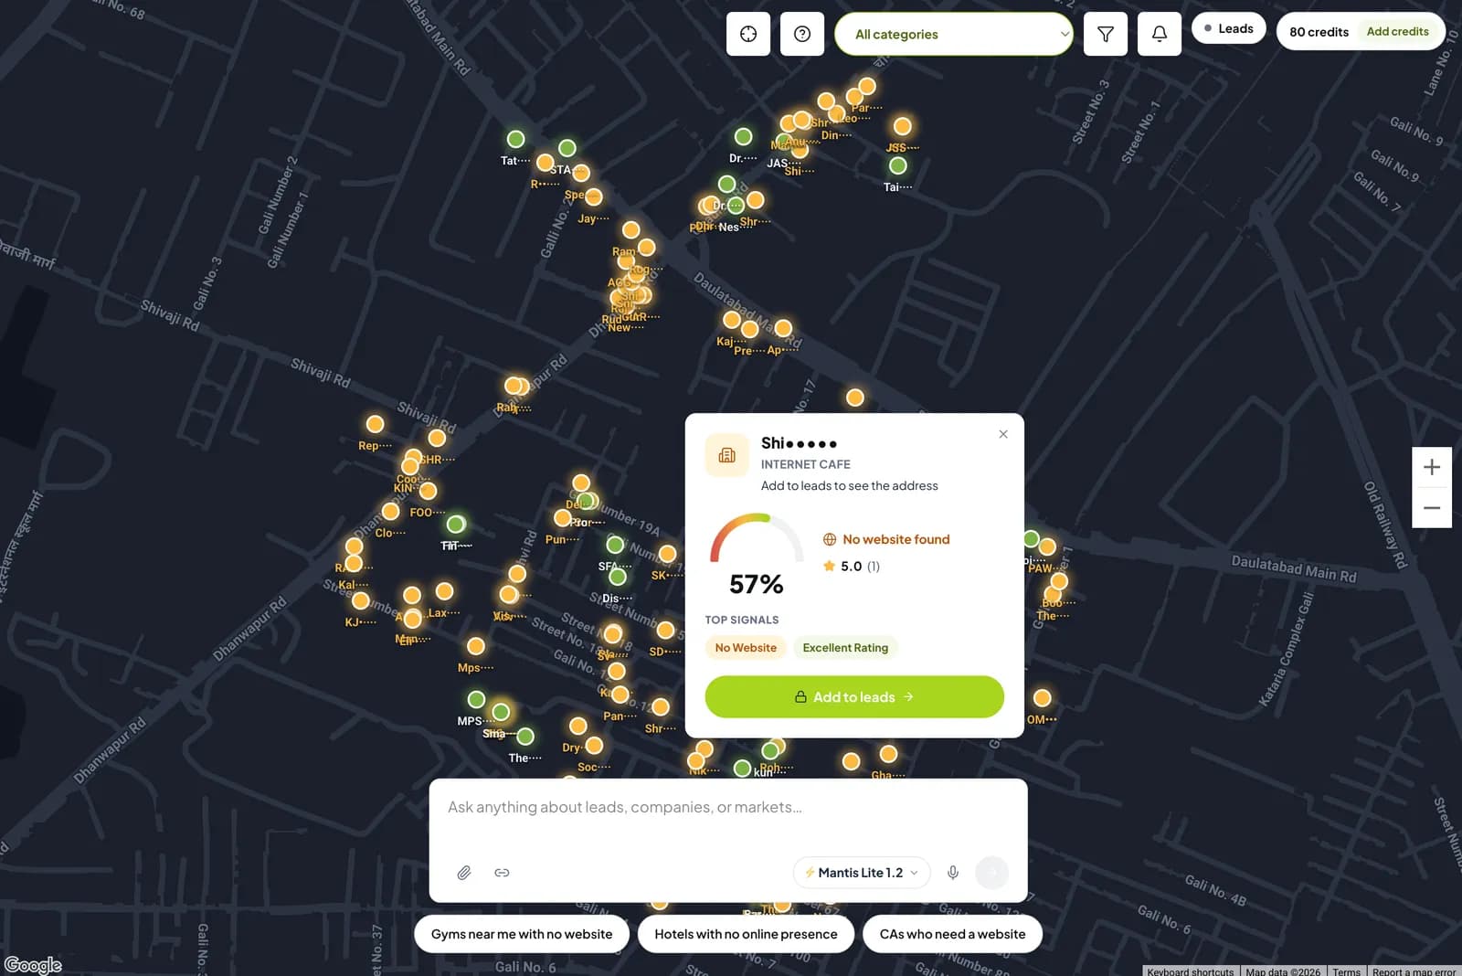The width and height of the screenshot is (1462, 976).
Task: Click the orange map pin labeled Jay
Action: point(594,196)
